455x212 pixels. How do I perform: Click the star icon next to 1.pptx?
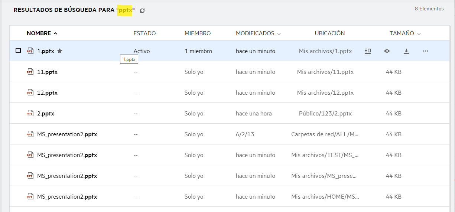click(60, 51)
